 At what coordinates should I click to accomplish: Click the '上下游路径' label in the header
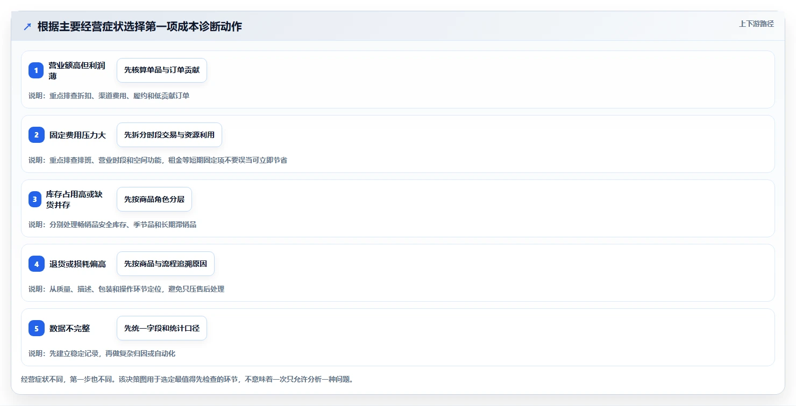(x=756, y=24)
